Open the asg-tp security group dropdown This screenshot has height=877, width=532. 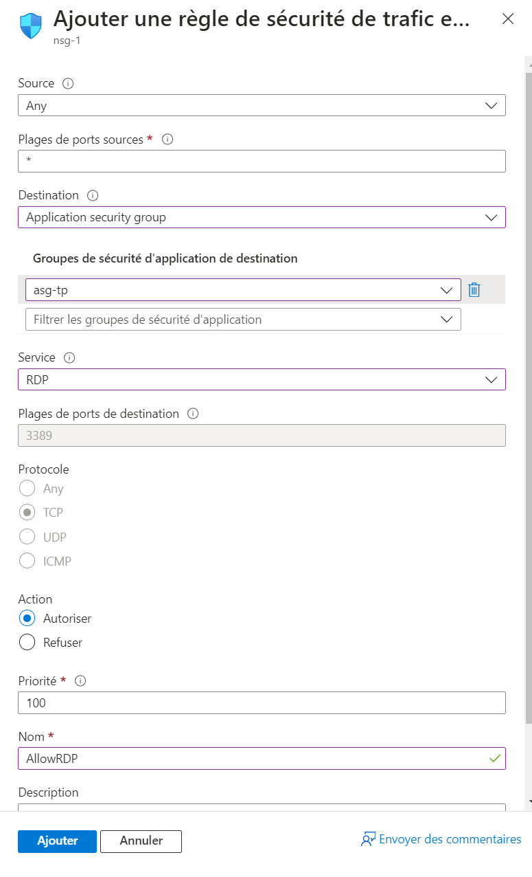click(242, 290)
